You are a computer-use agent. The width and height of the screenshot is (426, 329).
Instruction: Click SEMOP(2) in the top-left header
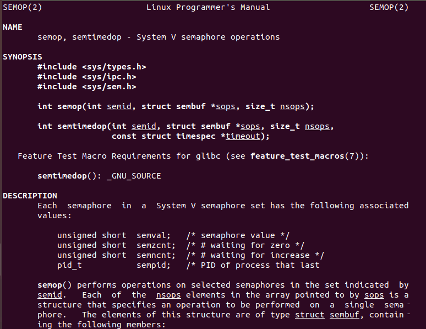(x=23, y=7)
